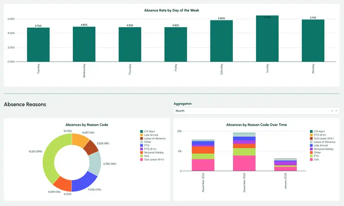Click the Absence Rate by Day of the Week title

pos(172,10)
